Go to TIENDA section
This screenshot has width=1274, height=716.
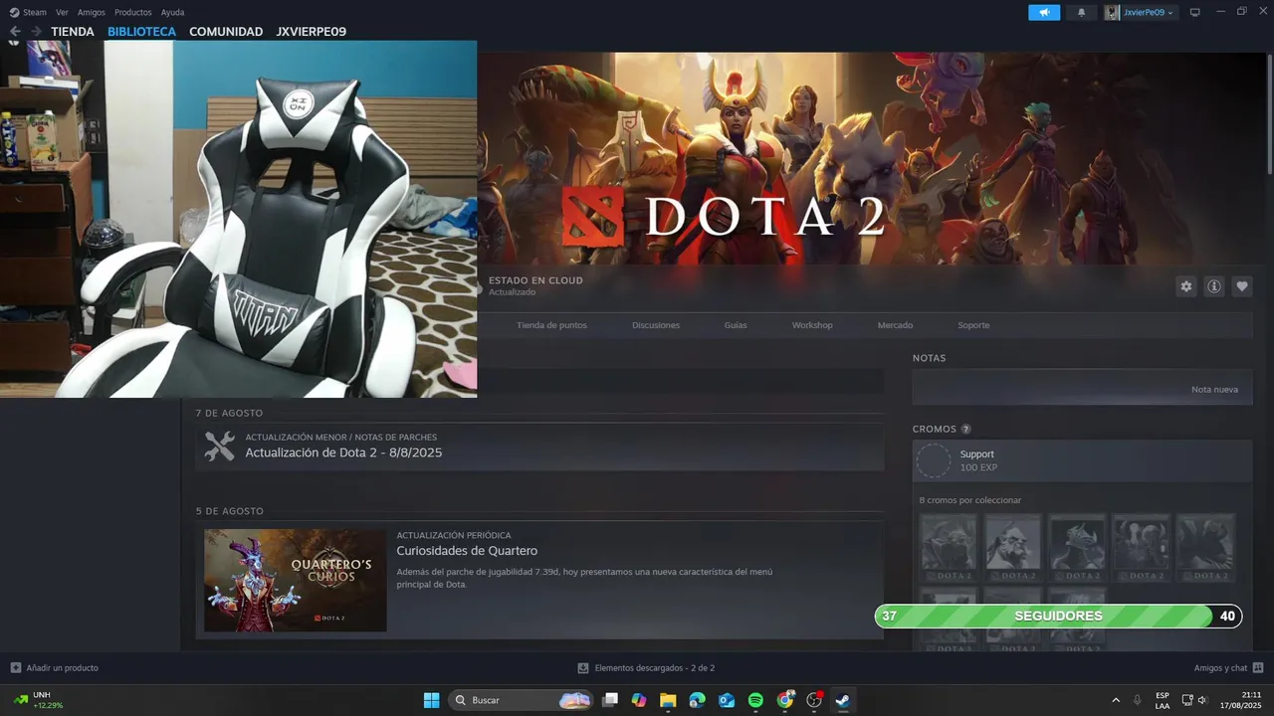(x=73, y=32)
